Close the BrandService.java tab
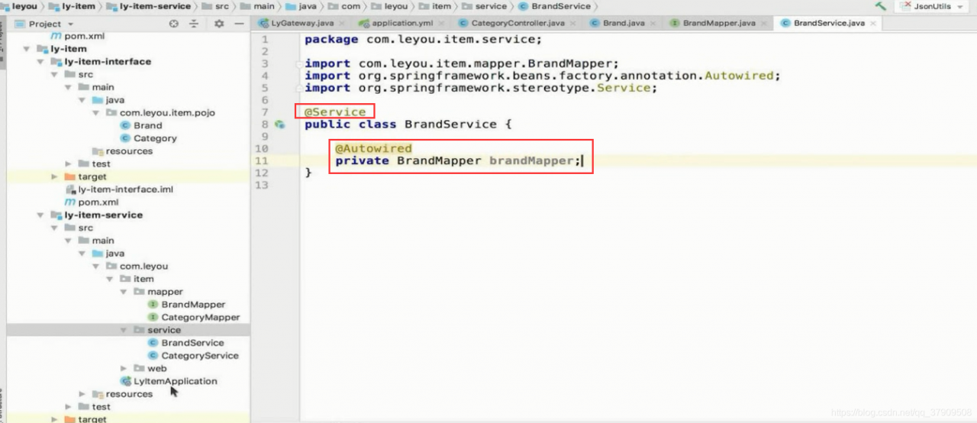Viewport: 977px width, 423px height. pyautogui.click(x=874, y=24)
